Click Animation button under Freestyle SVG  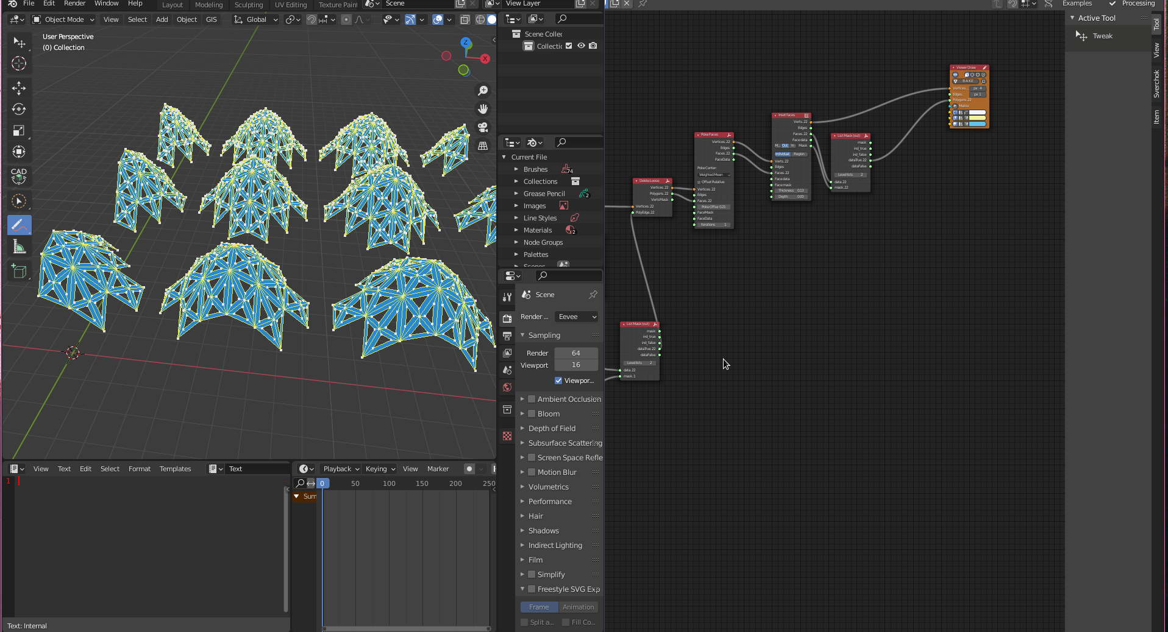point(578,607)
